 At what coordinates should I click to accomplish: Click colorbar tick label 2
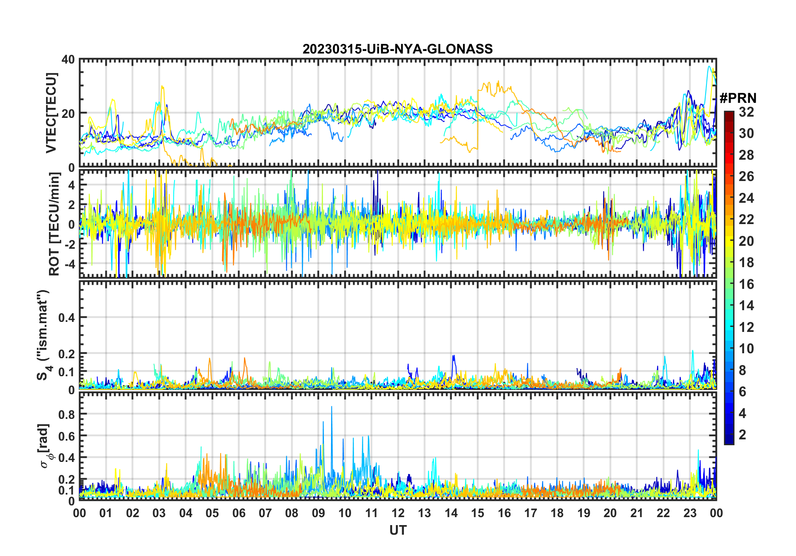[742, 435]
